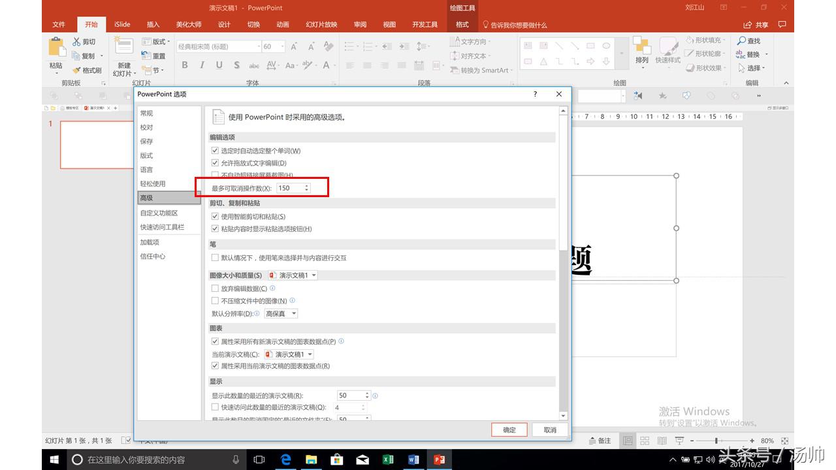Click the Clear All Formatting eraser icon

(329, 46)
